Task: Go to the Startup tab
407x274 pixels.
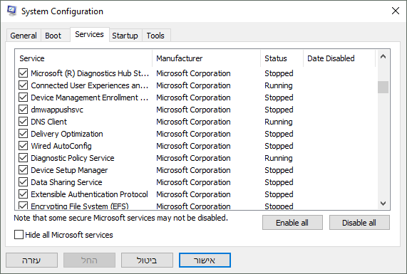Action: point(125,36)
